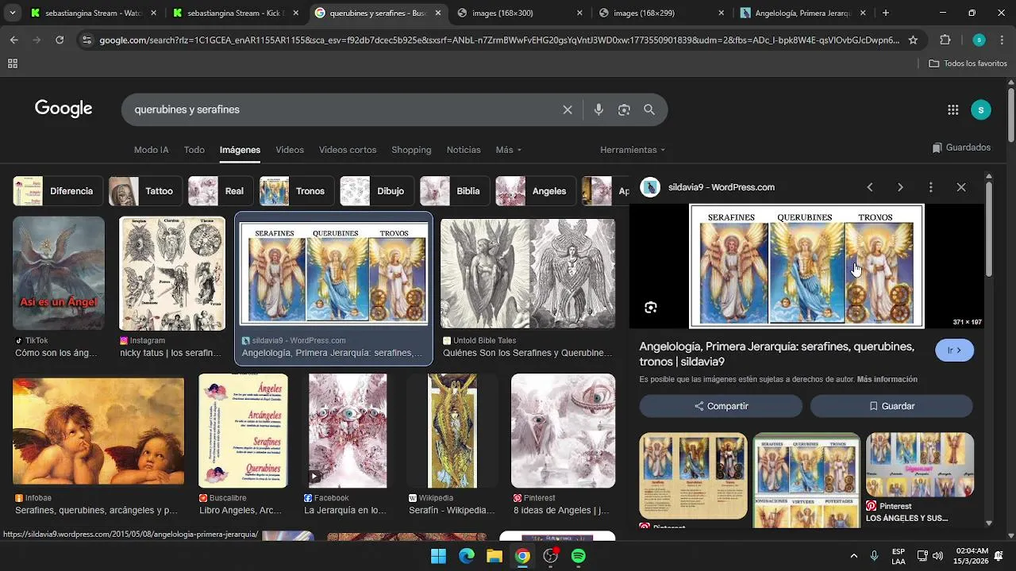The width and height of the screenshot is (1016, 571).
Task: Expand the Más search filter menu
Action: click(509, 150)
